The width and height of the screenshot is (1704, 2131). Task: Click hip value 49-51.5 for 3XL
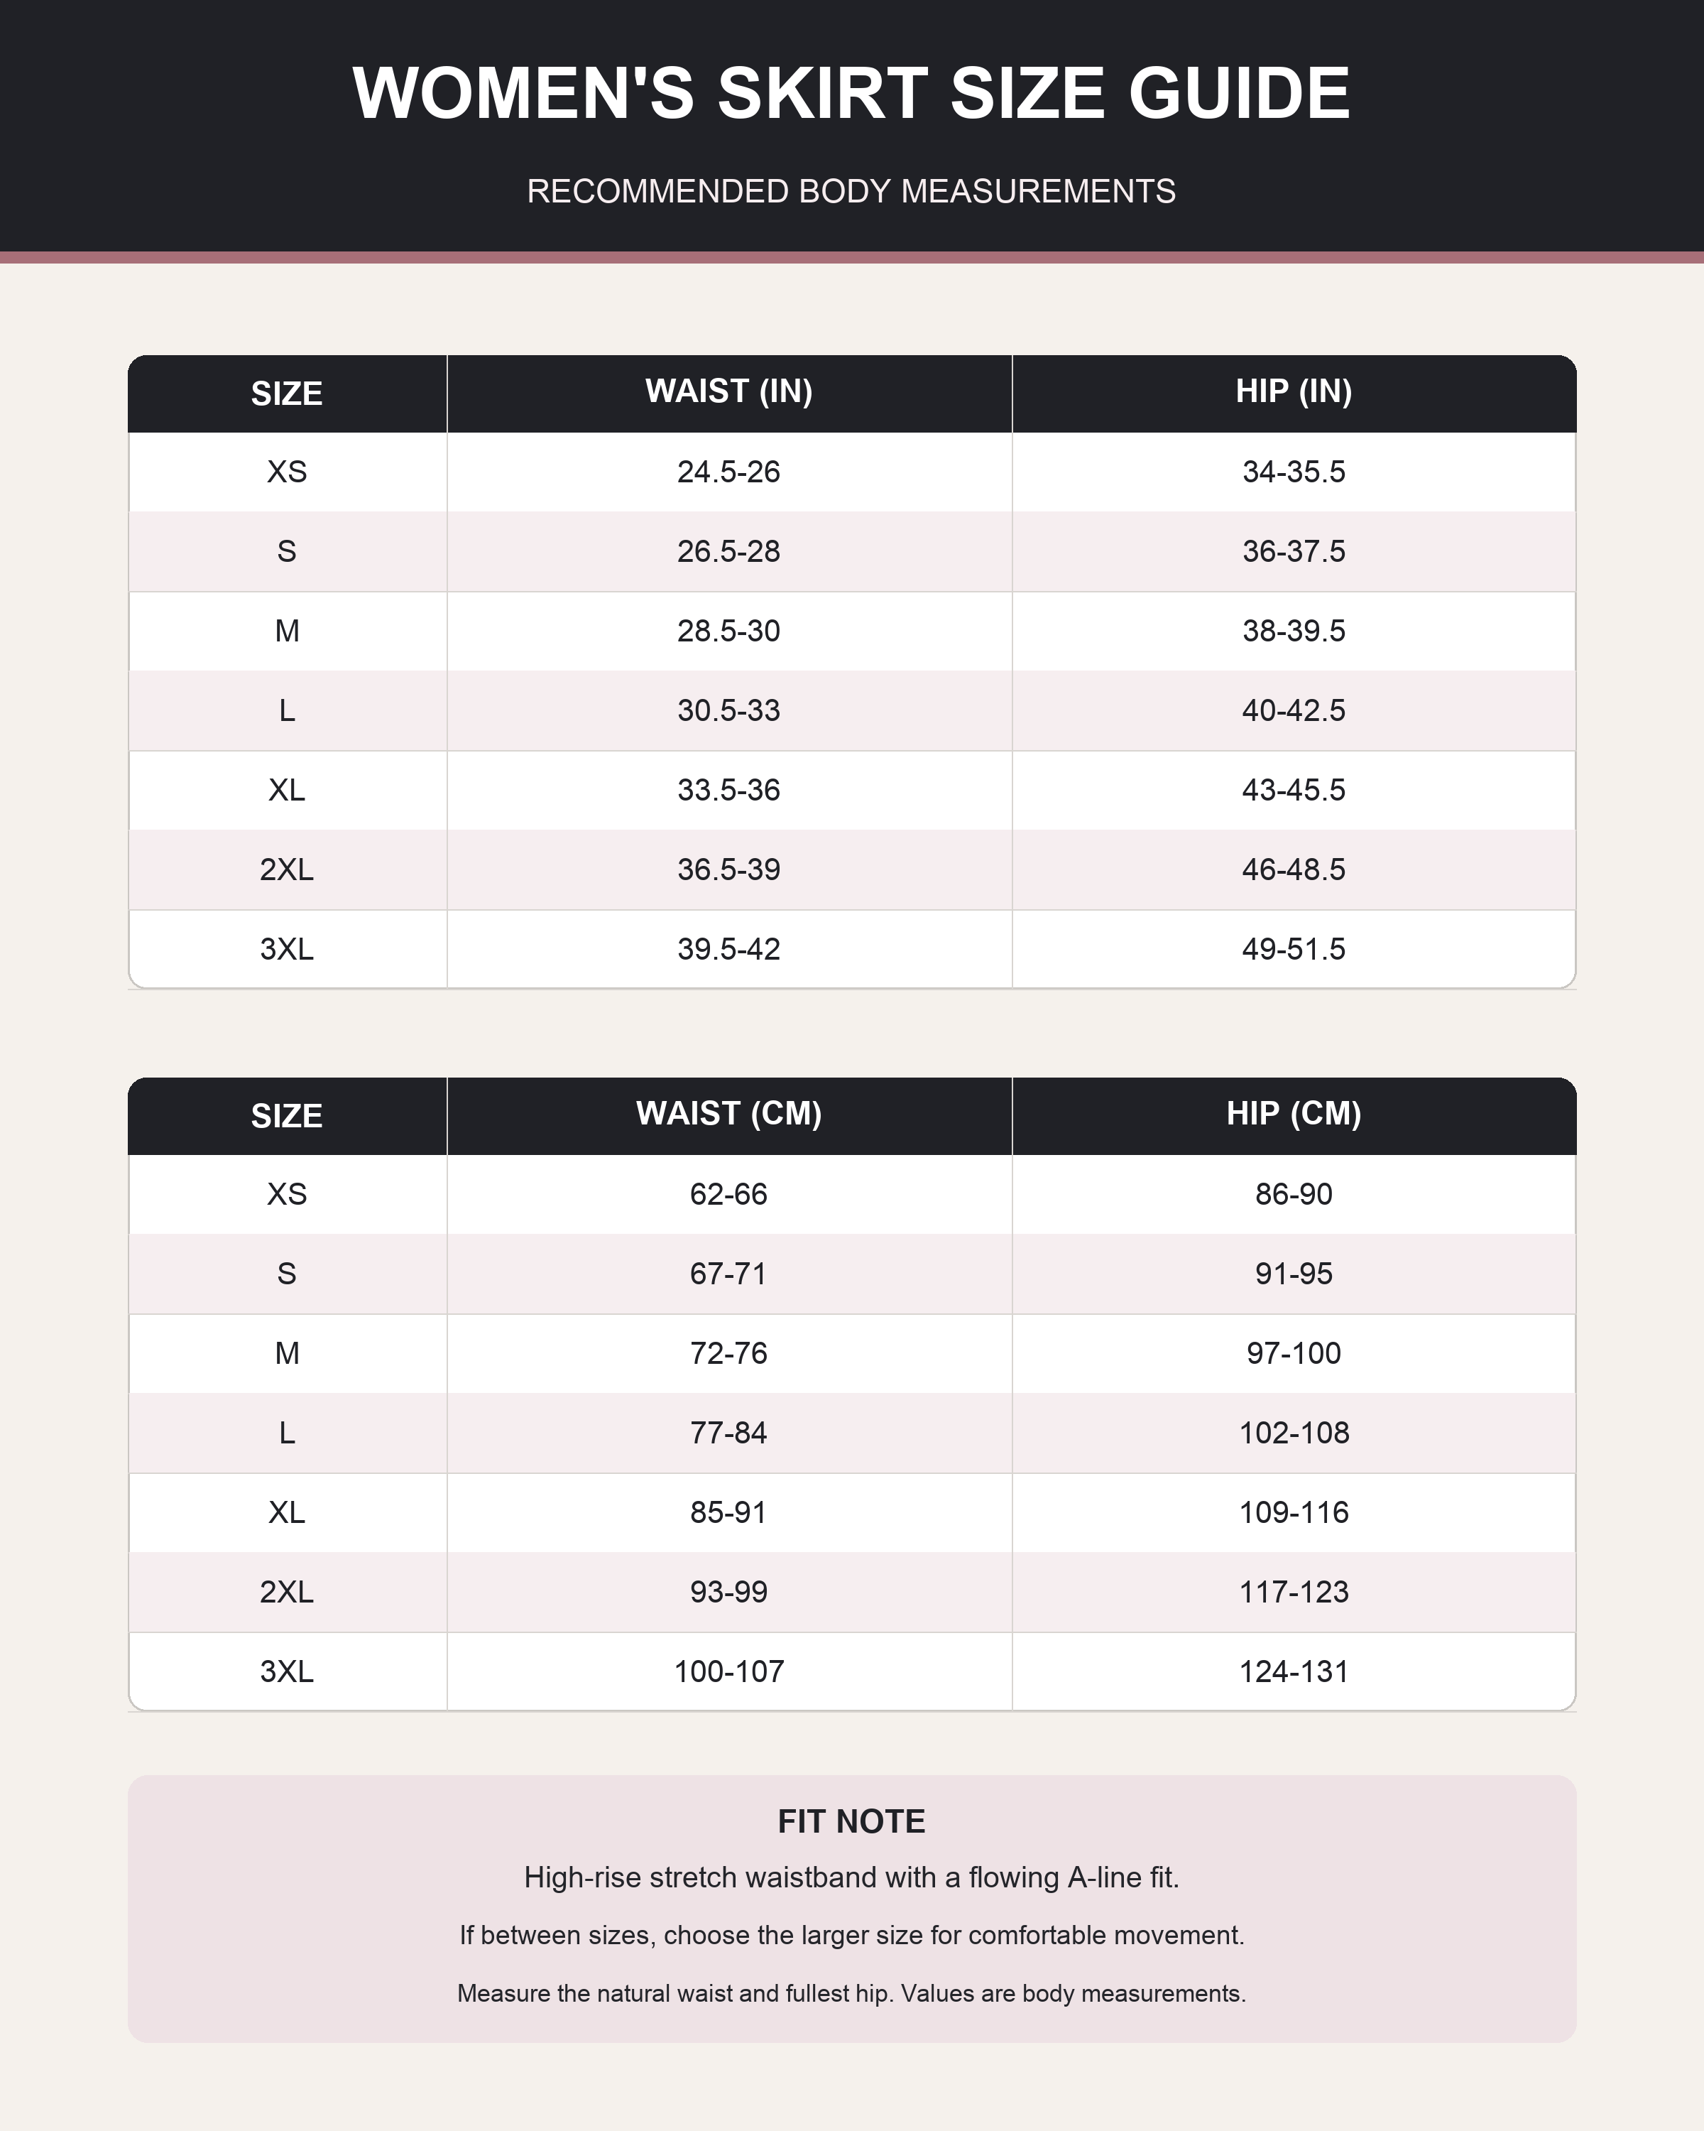tap(1294, 949)
